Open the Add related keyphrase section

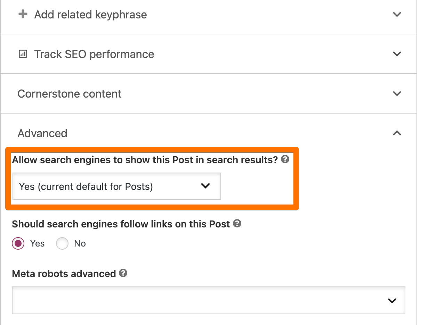tap(397, 15)
